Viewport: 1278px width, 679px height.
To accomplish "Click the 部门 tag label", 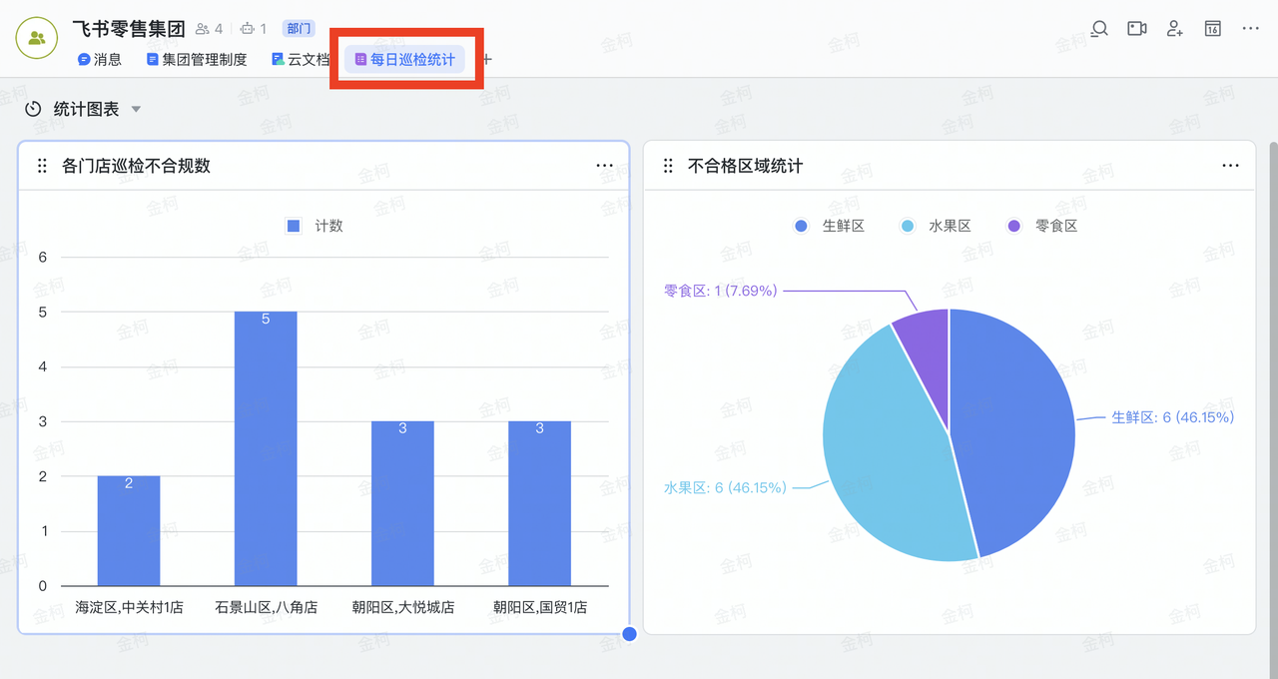I will point(299,29).
